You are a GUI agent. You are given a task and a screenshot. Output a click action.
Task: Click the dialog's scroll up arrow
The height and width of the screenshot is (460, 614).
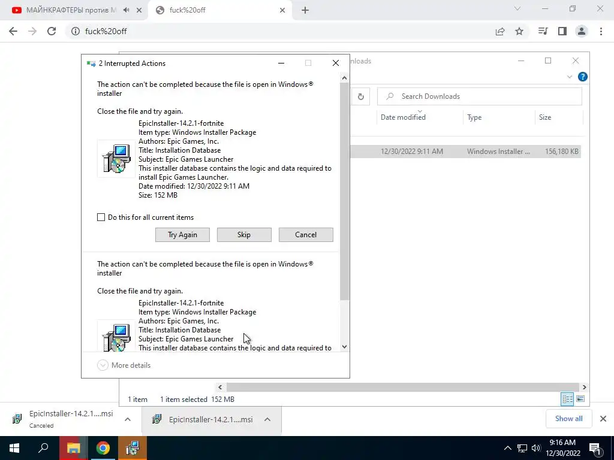344,78
